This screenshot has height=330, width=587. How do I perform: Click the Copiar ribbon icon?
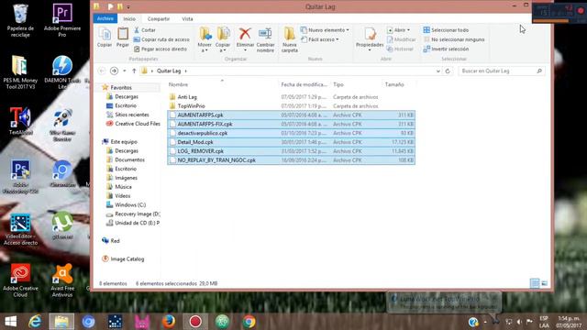tap(105, 37)
